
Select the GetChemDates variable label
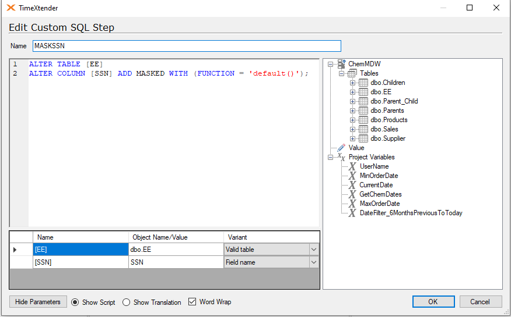coord(380,194)
